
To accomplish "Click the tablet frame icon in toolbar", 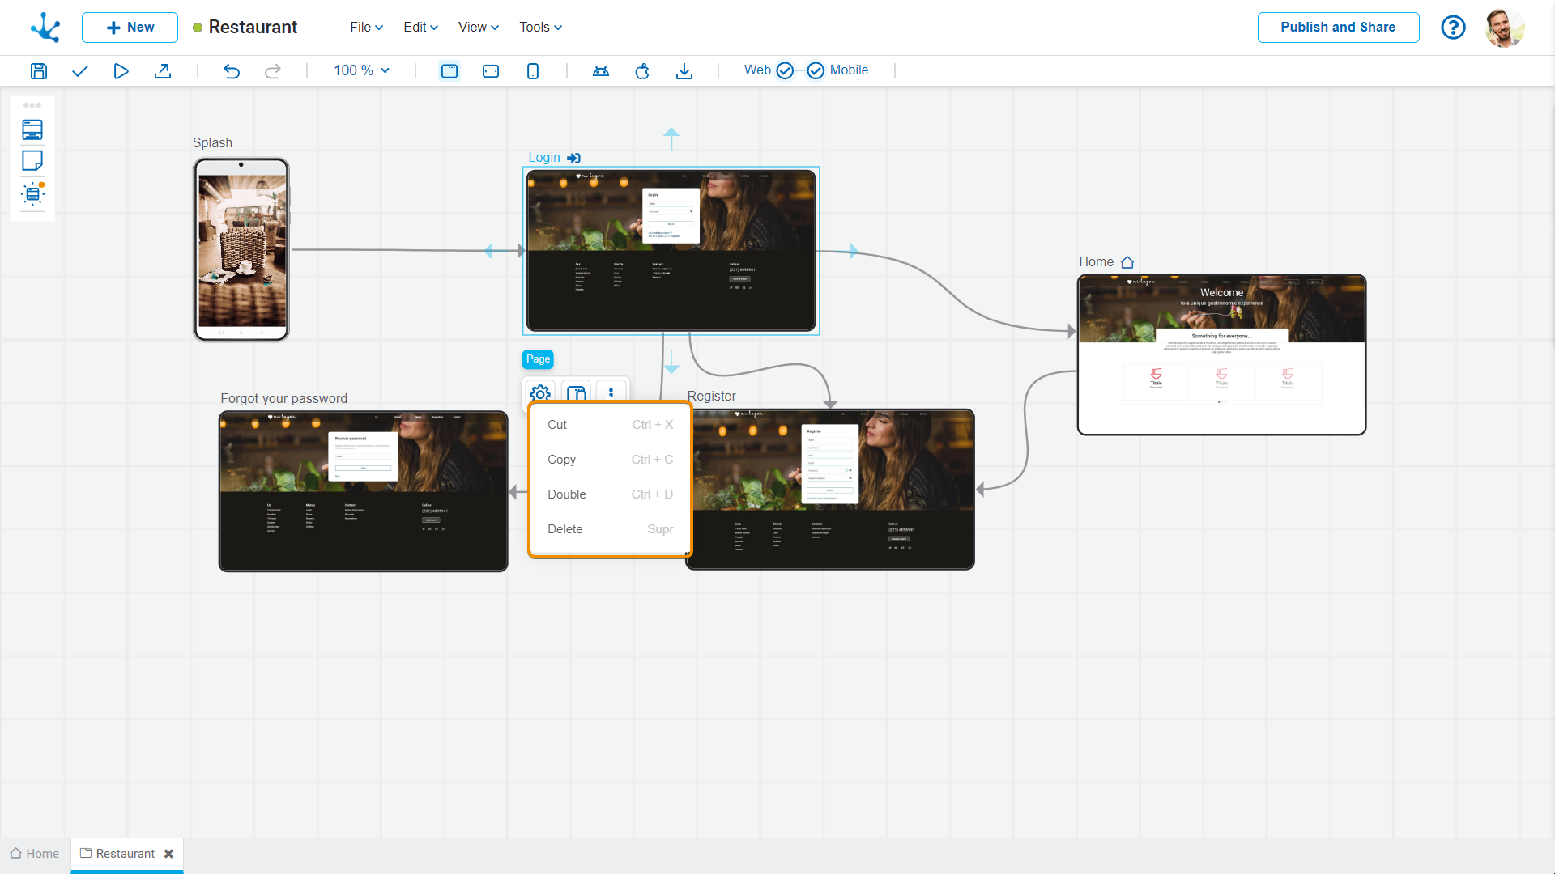I will pyautogui.click(x=492, y=70).
